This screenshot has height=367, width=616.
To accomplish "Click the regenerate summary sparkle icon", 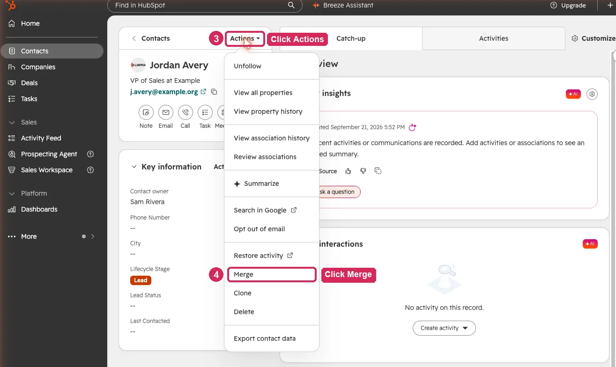I will coord(413,127).
